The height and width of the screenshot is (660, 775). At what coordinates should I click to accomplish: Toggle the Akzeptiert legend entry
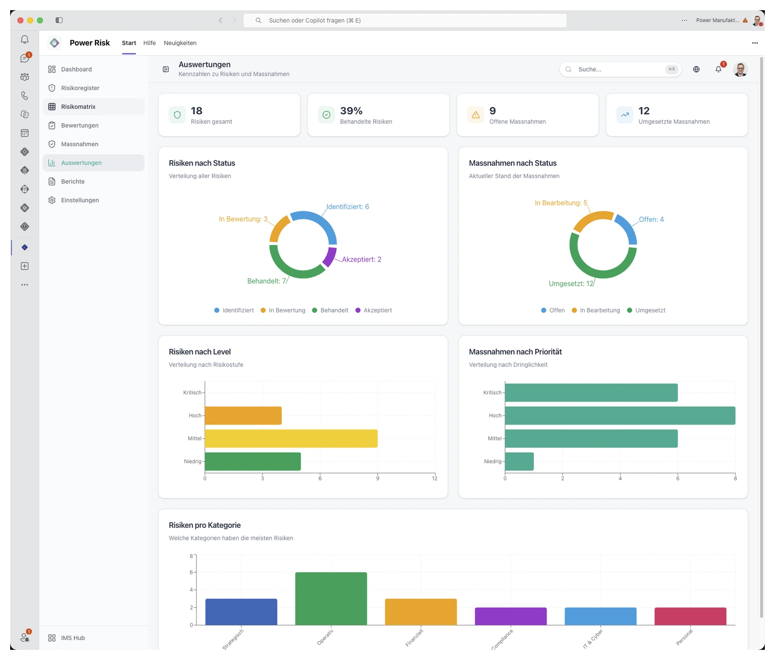click(373, 310)
